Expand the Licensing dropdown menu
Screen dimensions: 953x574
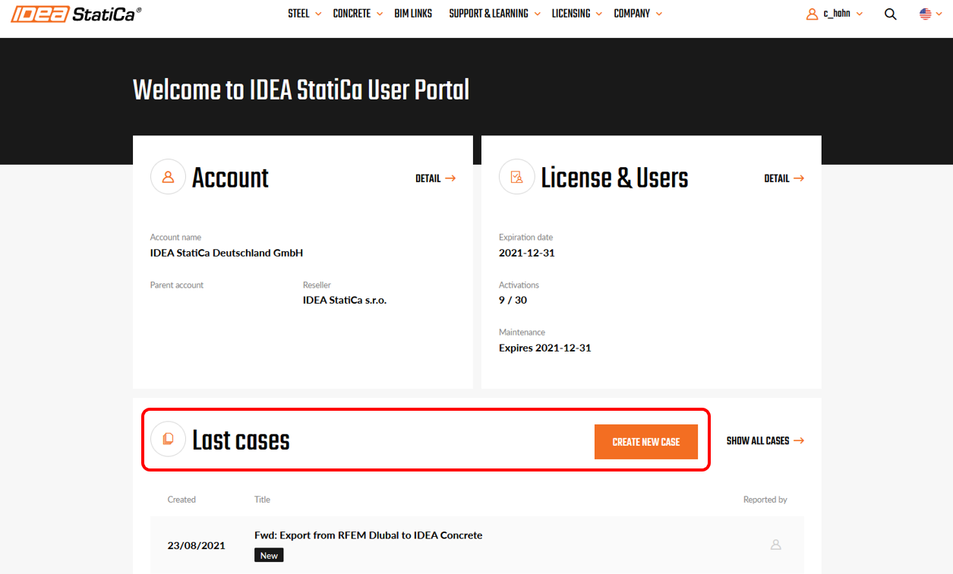click(576, 14)
